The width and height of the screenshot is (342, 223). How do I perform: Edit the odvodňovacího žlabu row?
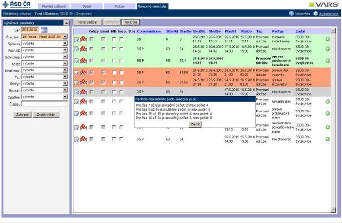click(x=76, y=128)
